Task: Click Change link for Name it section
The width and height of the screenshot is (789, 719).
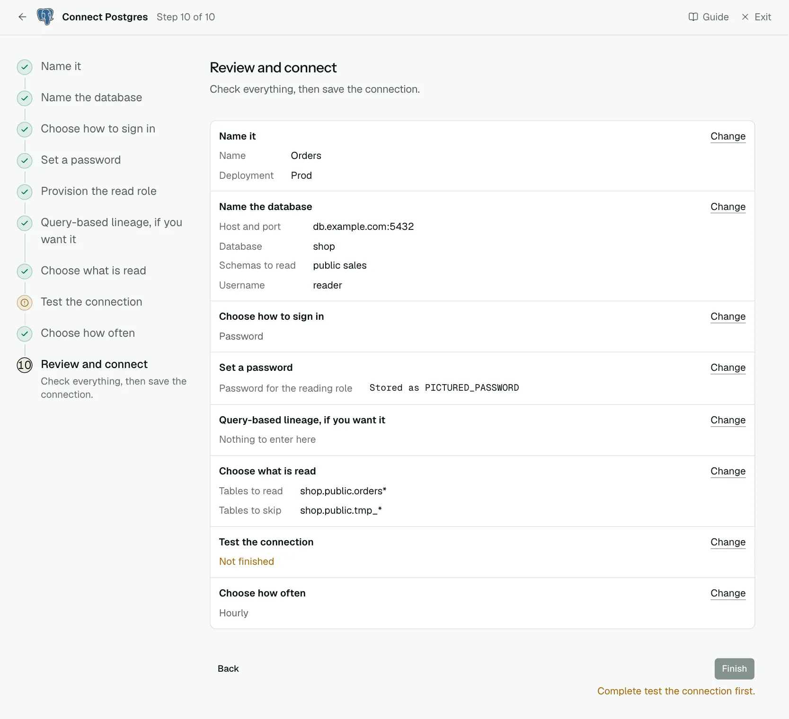Action: pyautogui.click(x=728, y=136)
